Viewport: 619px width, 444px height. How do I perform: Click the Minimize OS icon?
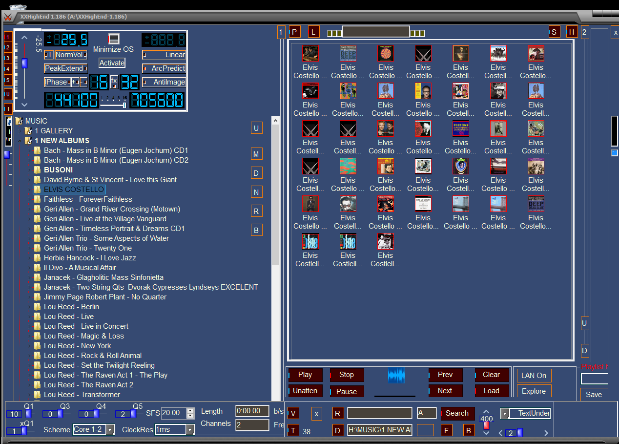[114, 39]
